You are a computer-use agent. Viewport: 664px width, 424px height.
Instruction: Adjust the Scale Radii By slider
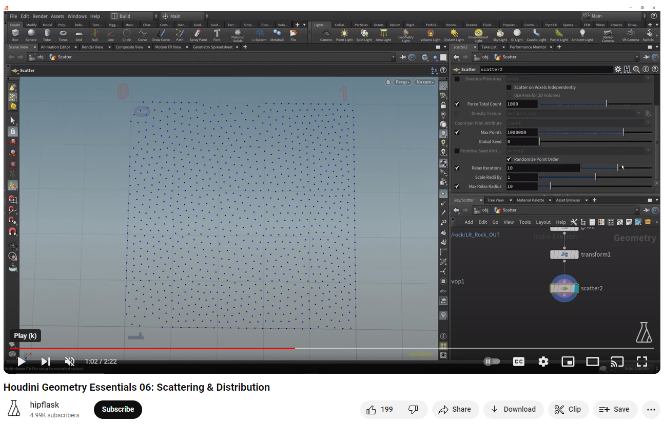[595, 177]
